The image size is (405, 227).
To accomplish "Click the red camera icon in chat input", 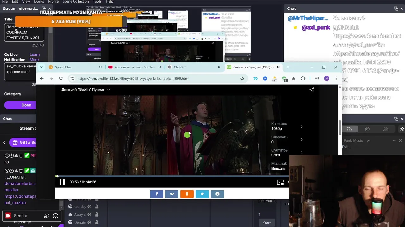I will tap(8, 216).
